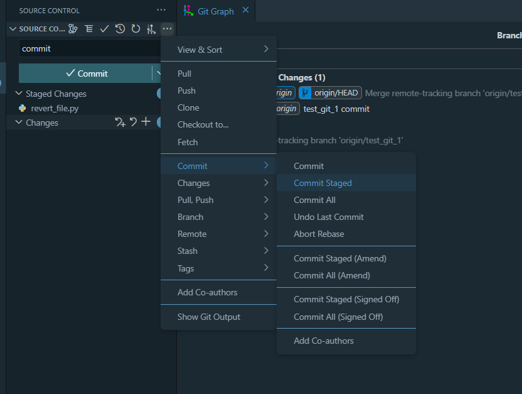The image size is (522, 394).
Task: Expand the Changes submenu
Action: 266,183
